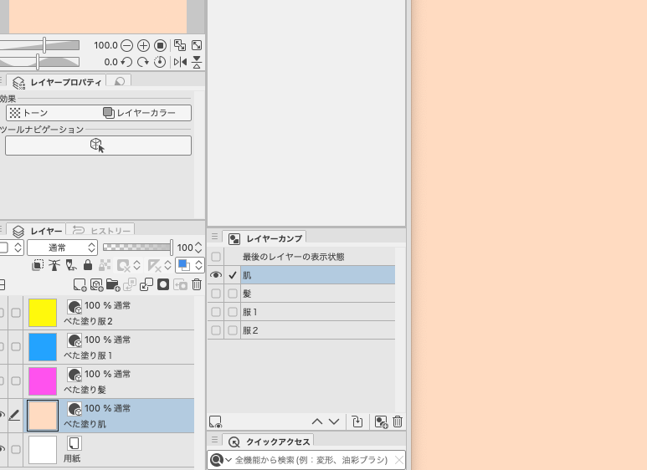Update selected layer comp
This screenshot has width=647, height=470.
pyautogui.click(x=357, y=421)
